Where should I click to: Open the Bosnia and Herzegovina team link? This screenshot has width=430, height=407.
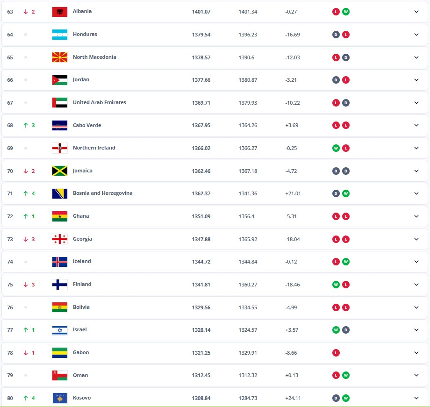(102, 193)
